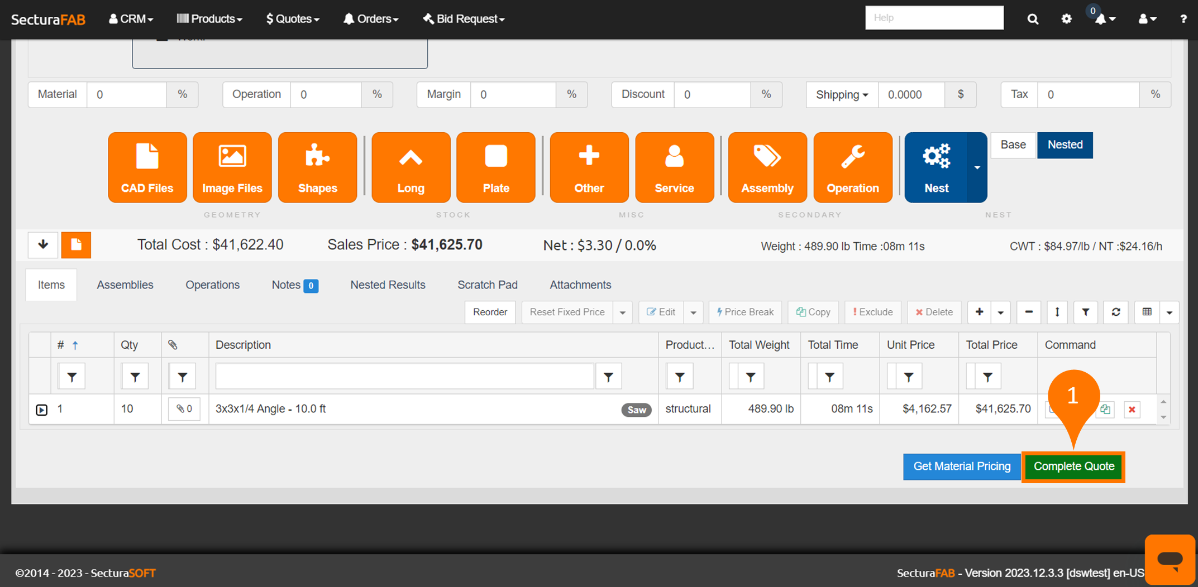Expand row 1 details arrow

[42, 410]
